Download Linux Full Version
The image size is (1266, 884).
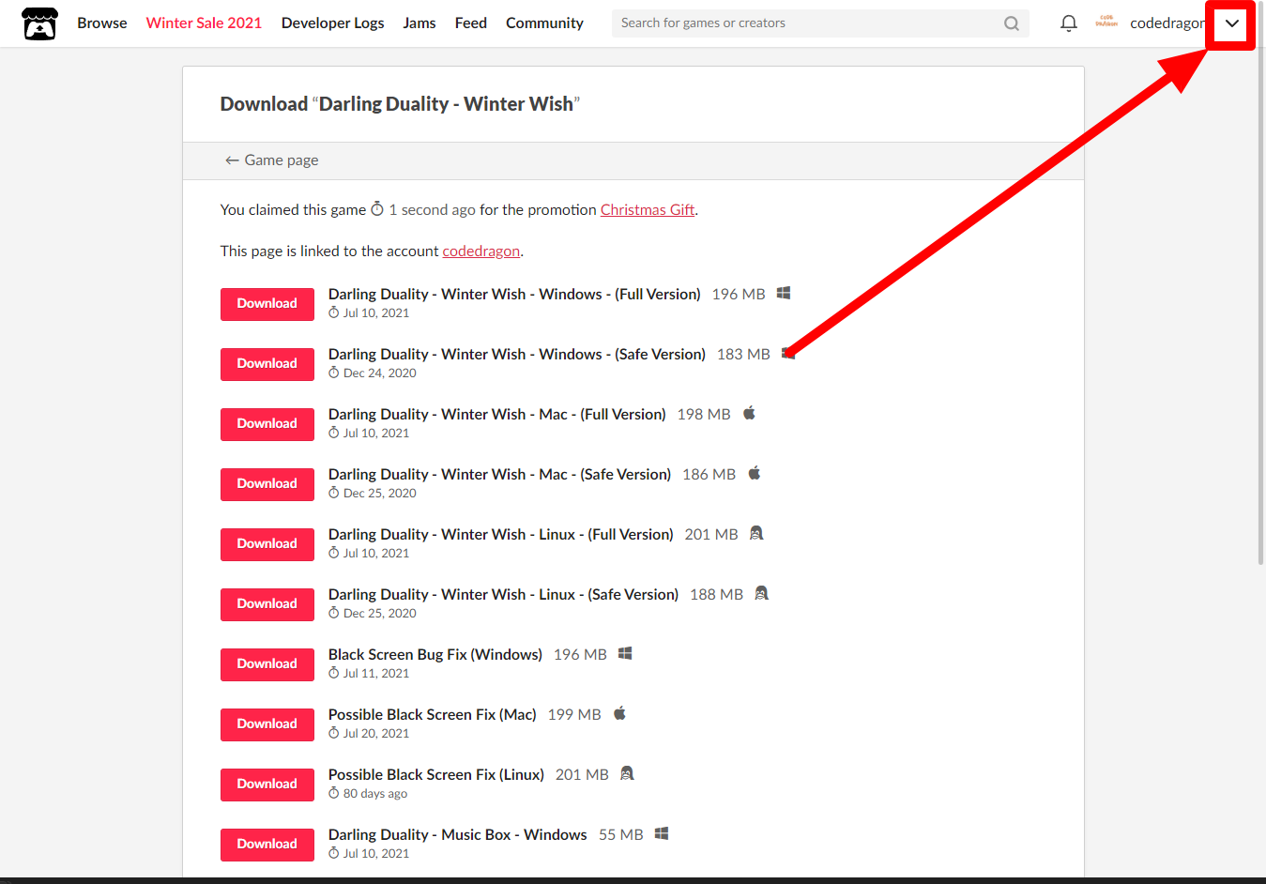tap(267, 544)
